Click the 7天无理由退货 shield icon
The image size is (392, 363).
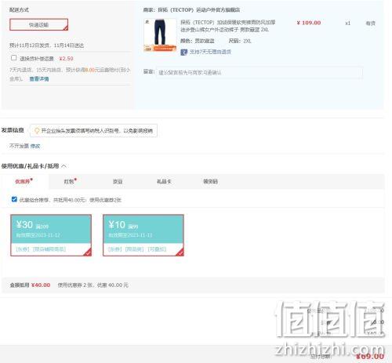tap(184, 52)
